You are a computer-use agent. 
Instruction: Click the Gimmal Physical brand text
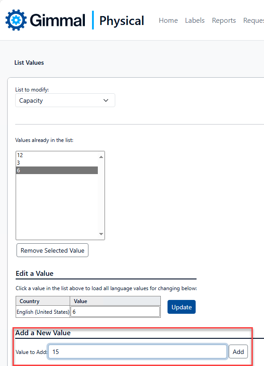pos(87,21)
